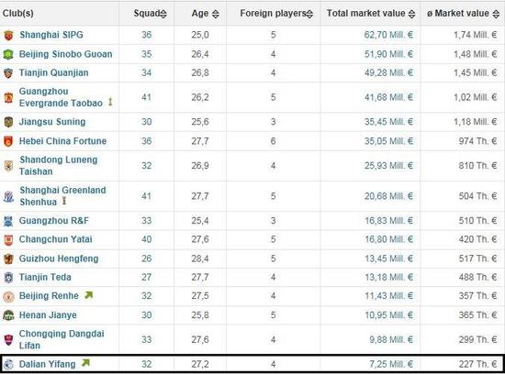Open the Shandong Luneng Taishan club page

[58, 166]
